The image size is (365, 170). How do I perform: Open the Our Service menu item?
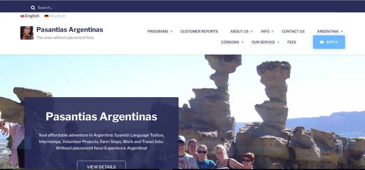263,42
